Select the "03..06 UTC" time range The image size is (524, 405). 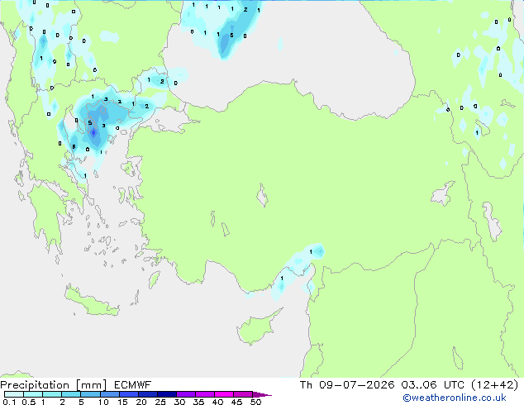[x=433, y=385]
